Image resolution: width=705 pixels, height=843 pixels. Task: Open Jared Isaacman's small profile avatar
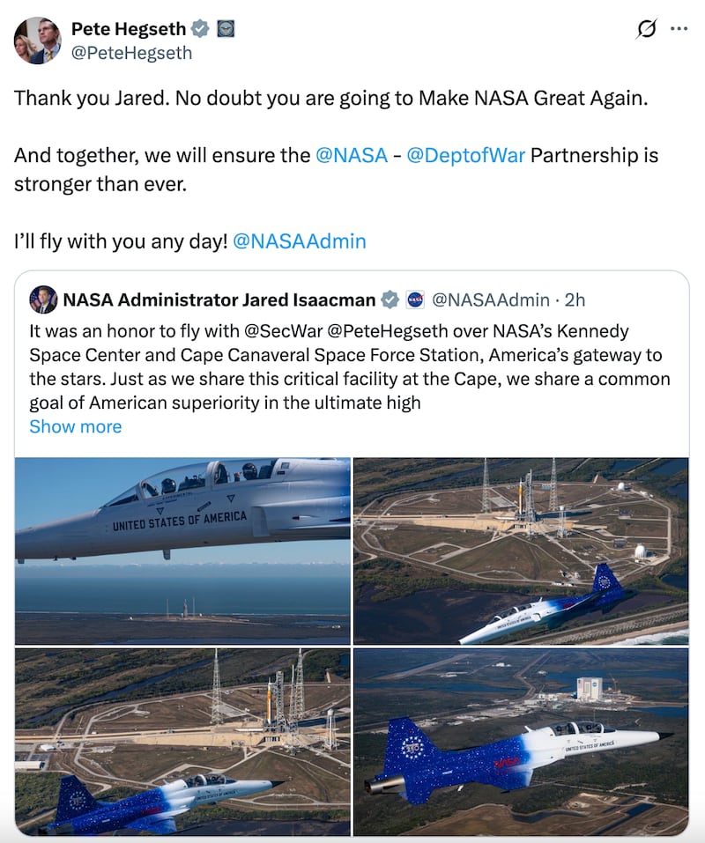42,299
